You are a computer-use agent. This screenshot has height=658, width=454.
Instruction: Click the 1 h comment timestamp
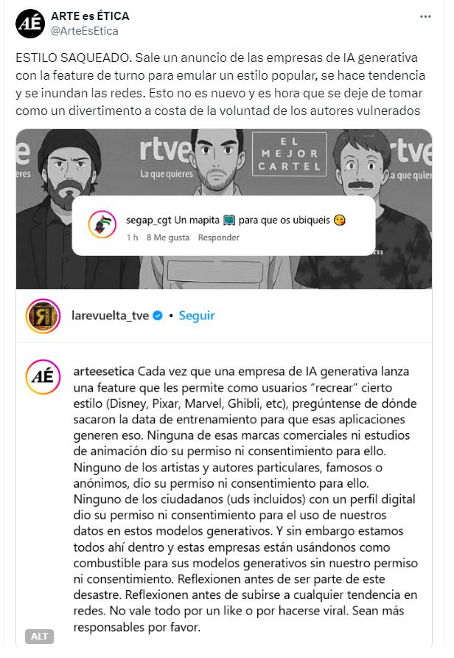[133, 238]
